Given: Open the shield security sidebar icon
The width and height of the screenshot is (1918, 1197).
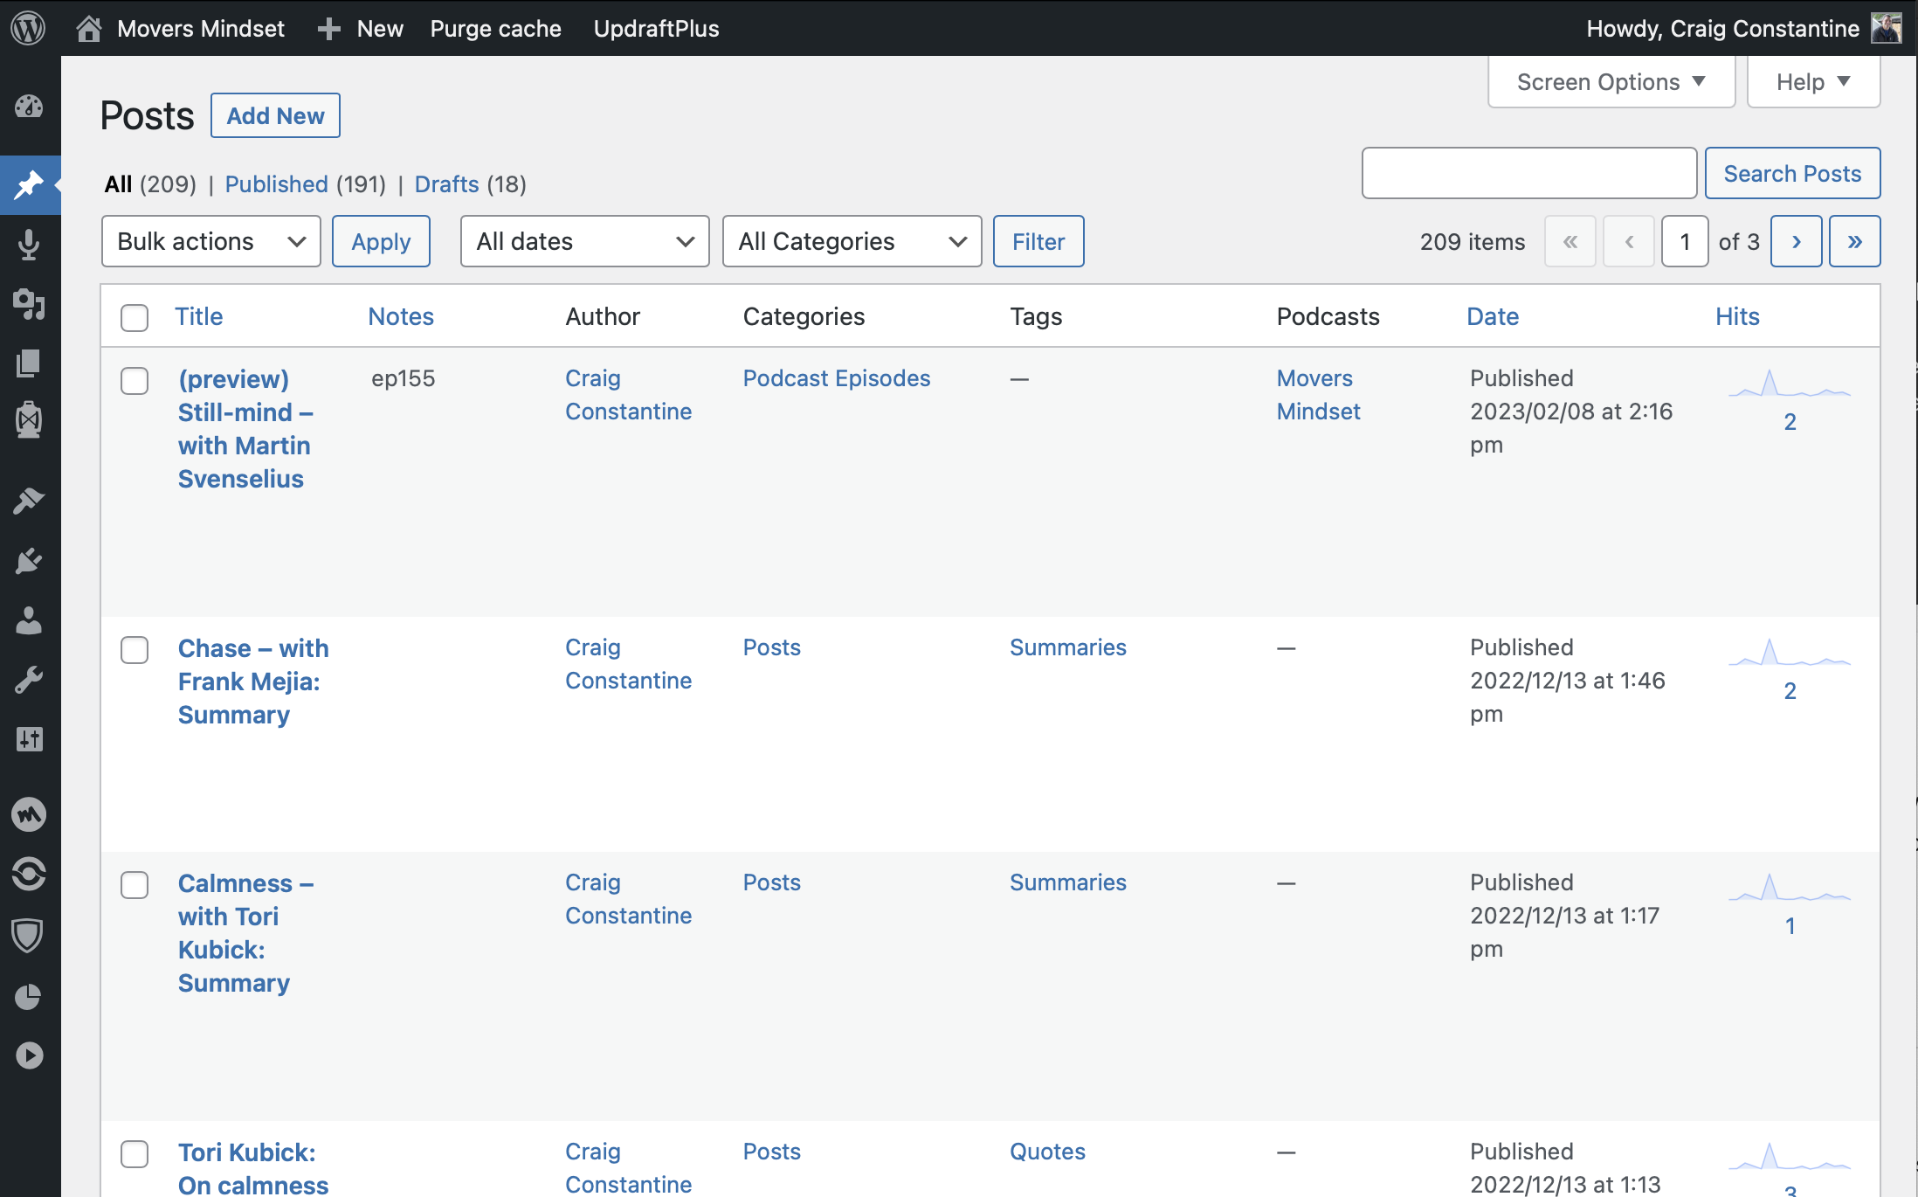Looking at the screenshot, I should coord(29,935).
